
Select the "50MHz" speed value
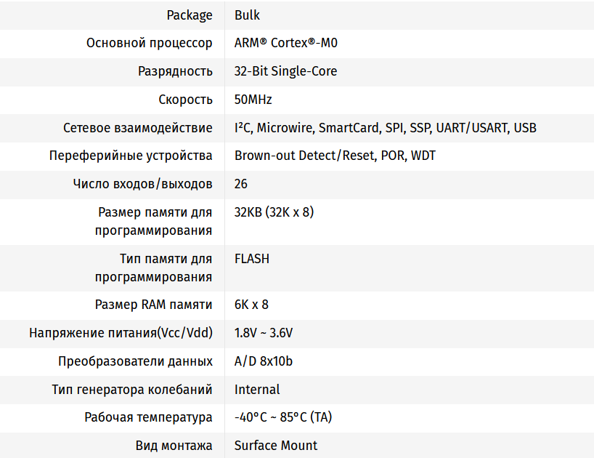click(x=253, y=100)
